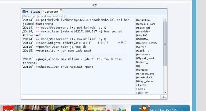This screenshot has height=111, width=206.
Task: Select user +Alenka in nick list
Action: pos(141,85)
